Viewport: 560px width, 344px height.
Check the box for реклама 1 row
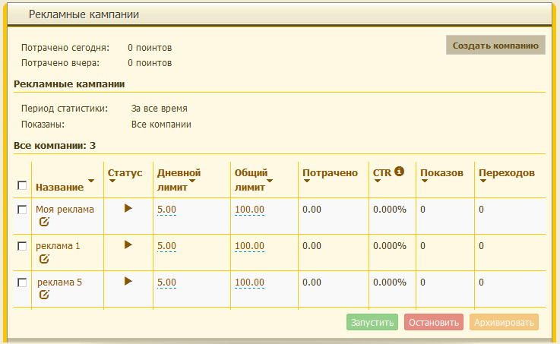click(22, 246)
